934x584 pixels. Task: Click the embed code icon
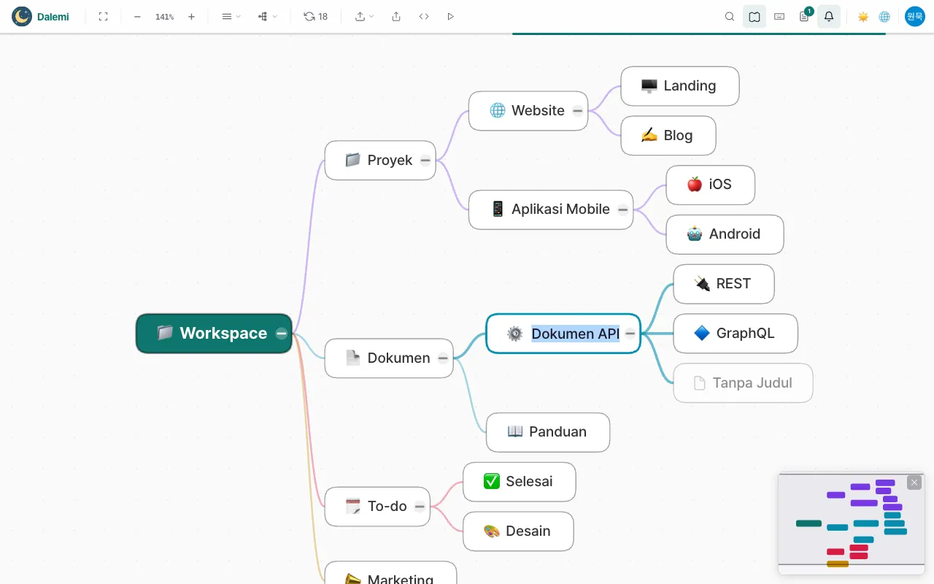pos(424,16)
